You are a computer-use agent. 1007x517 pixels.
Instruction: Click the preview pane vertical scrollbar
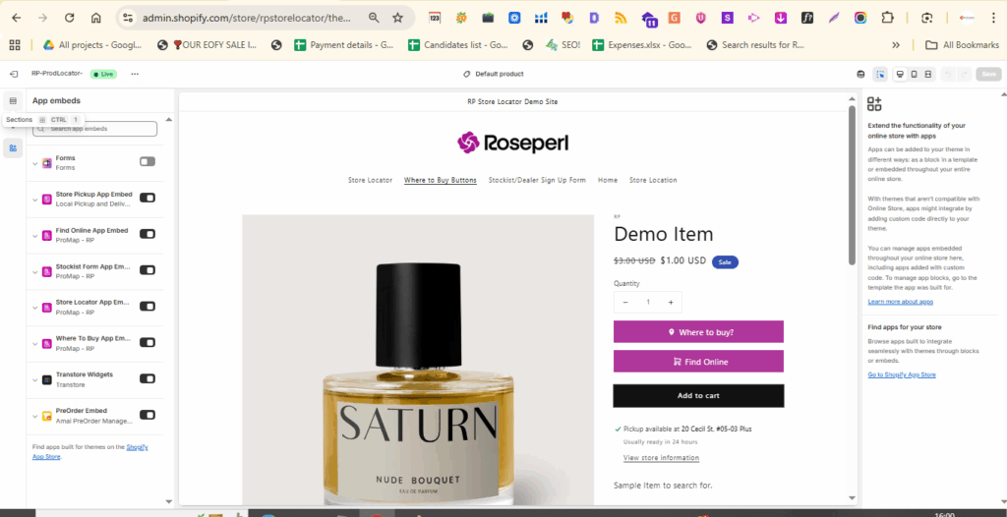pyautogui.click(x=852, y=187)
